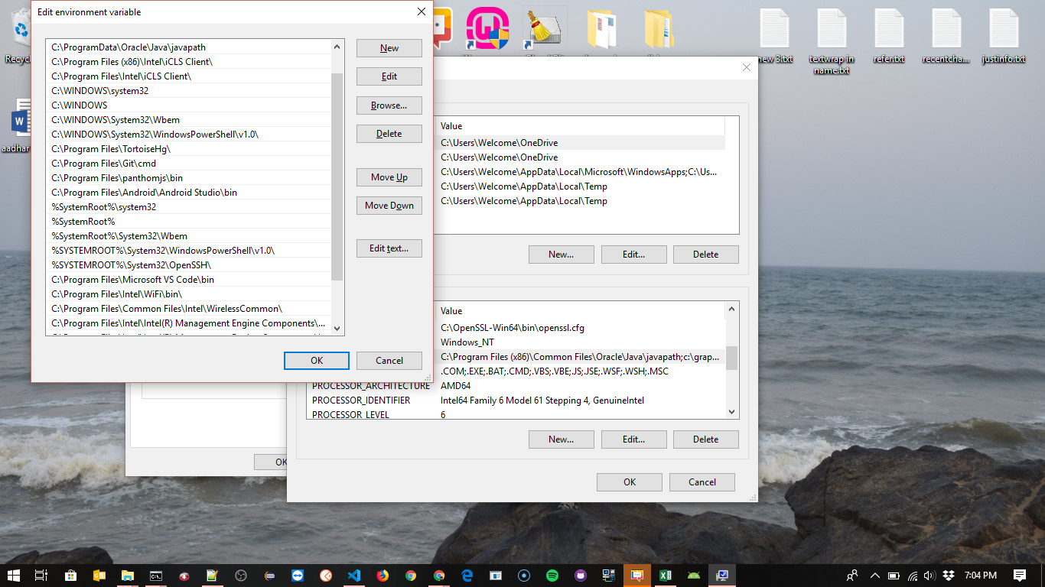Select the refer.txt desktop file
This screenshot has width=1045, height=587.
889,36
